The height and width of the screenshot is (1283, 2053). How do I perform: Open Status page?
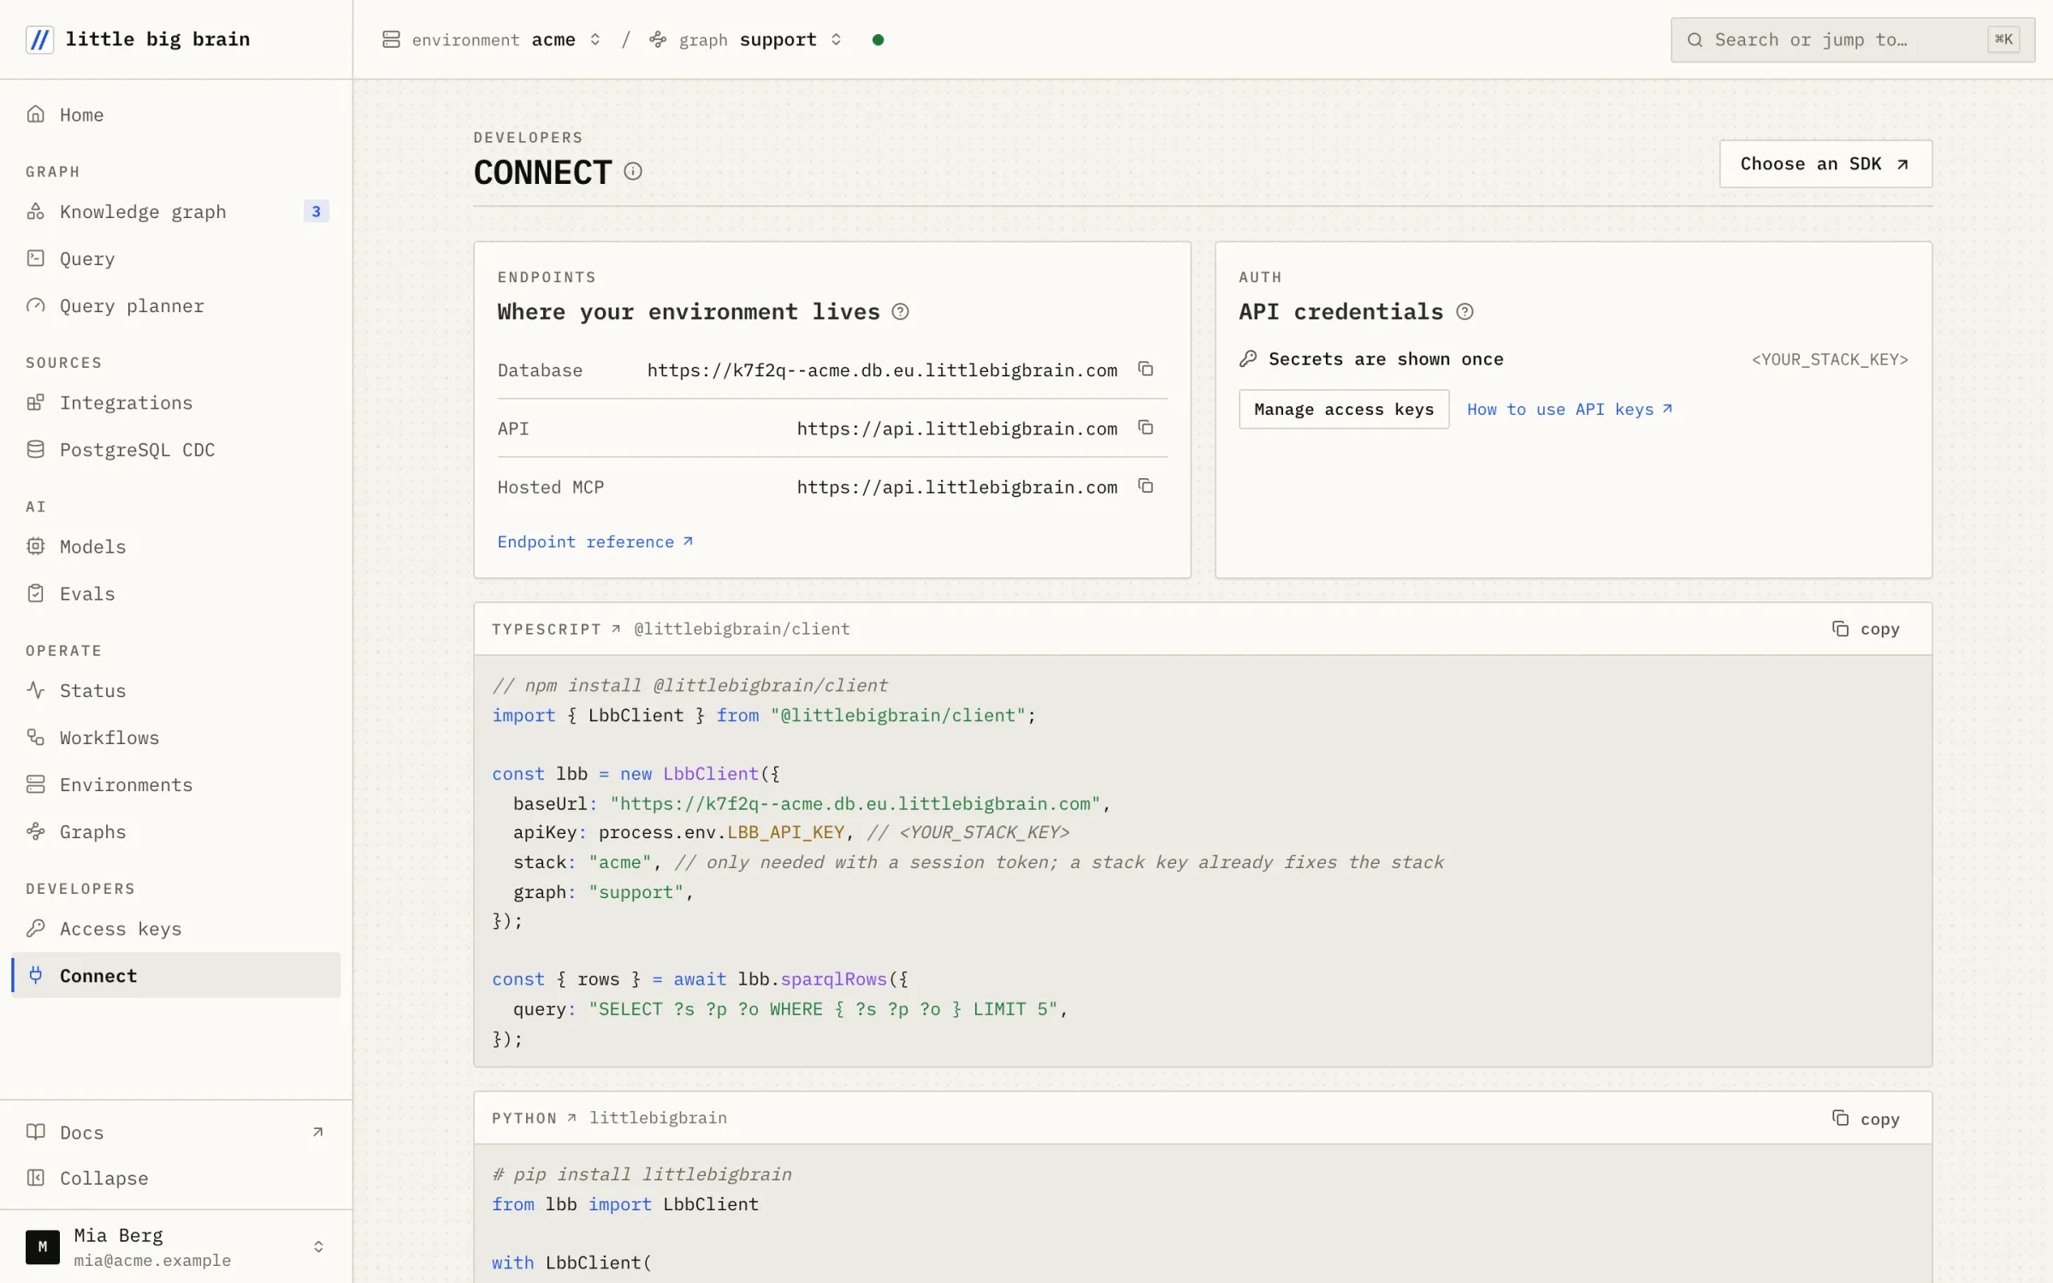tap(175, 690)
